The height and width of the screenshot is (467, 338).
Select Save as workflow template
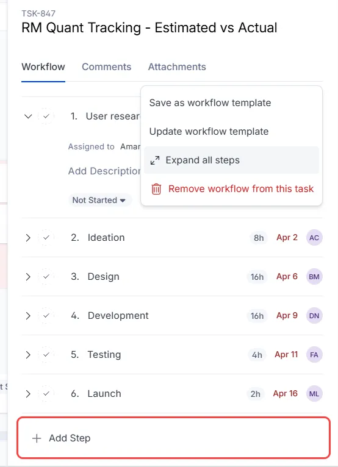[210, 103]
